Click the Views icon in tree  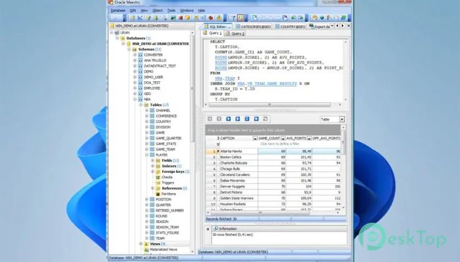pos(146,244)
